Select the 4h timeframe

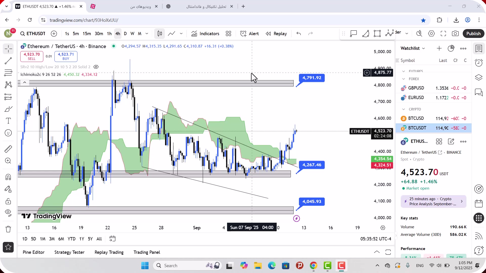click(x=118, y=34)
